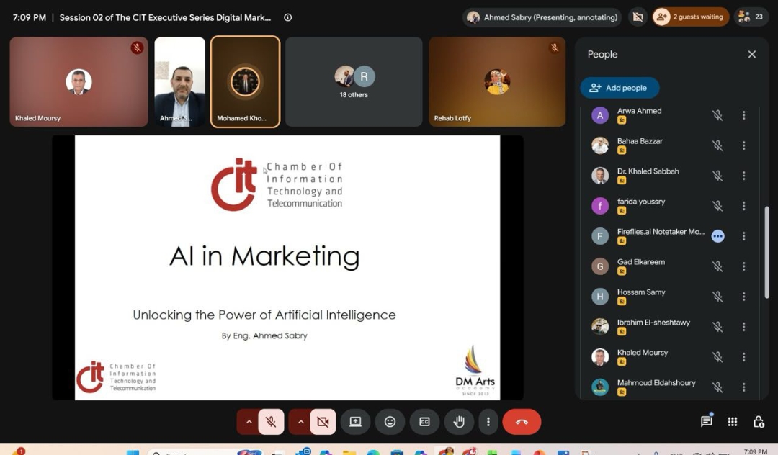Click the Add people button
Viewport: 778px width, 455px height.
pyautogui.click(x=620, y=88)
